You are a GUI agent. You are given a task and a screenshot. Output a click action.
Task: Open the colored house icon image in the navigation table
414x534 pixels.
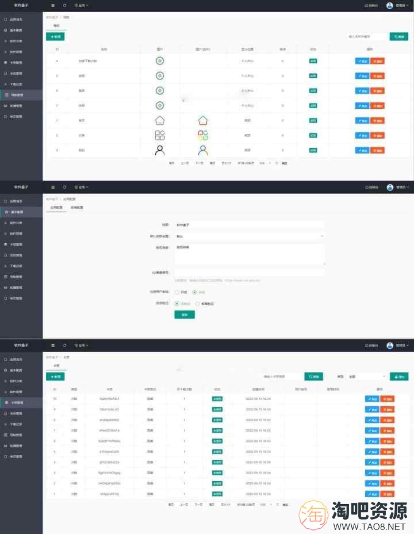click(203, 120)
